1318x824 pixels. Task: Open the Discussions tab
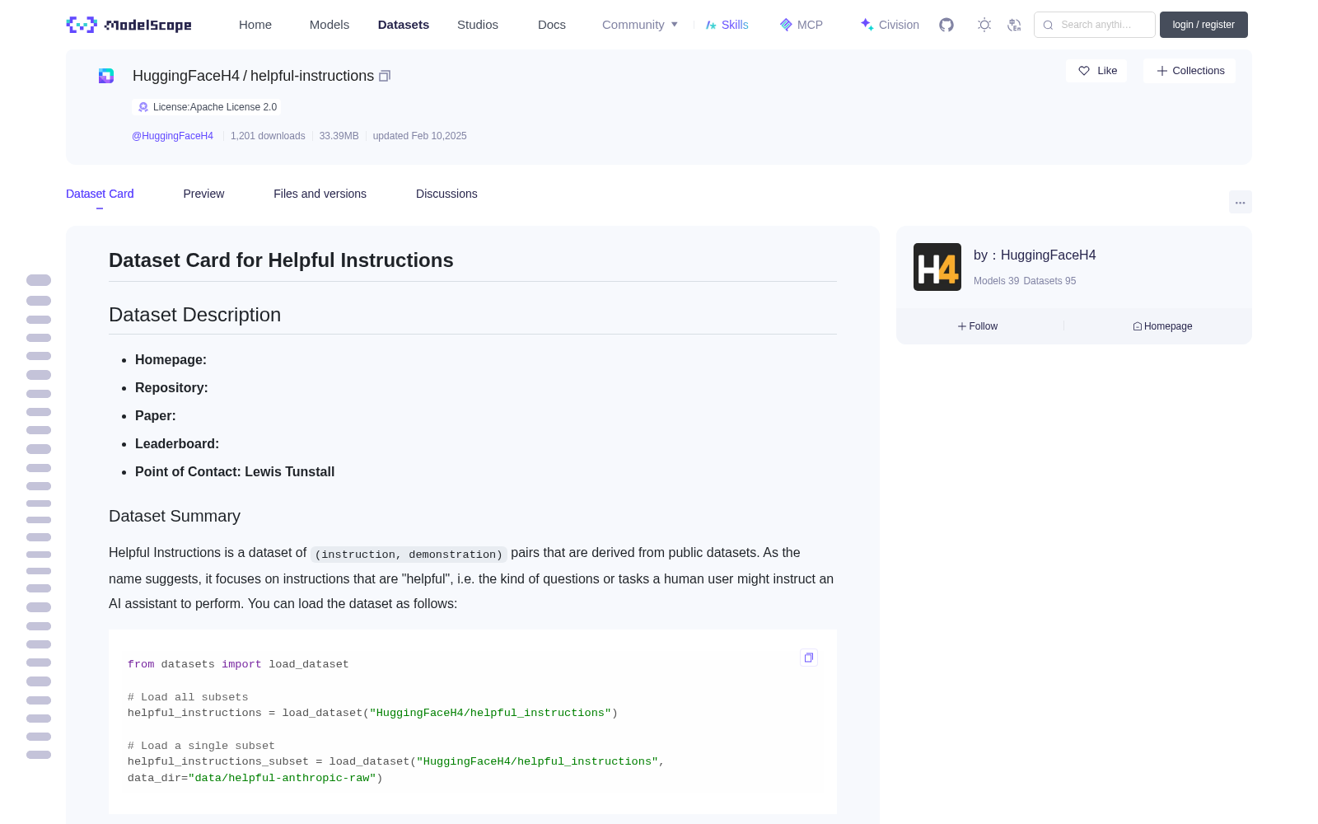pyautogui.click(x=446, y=194)
